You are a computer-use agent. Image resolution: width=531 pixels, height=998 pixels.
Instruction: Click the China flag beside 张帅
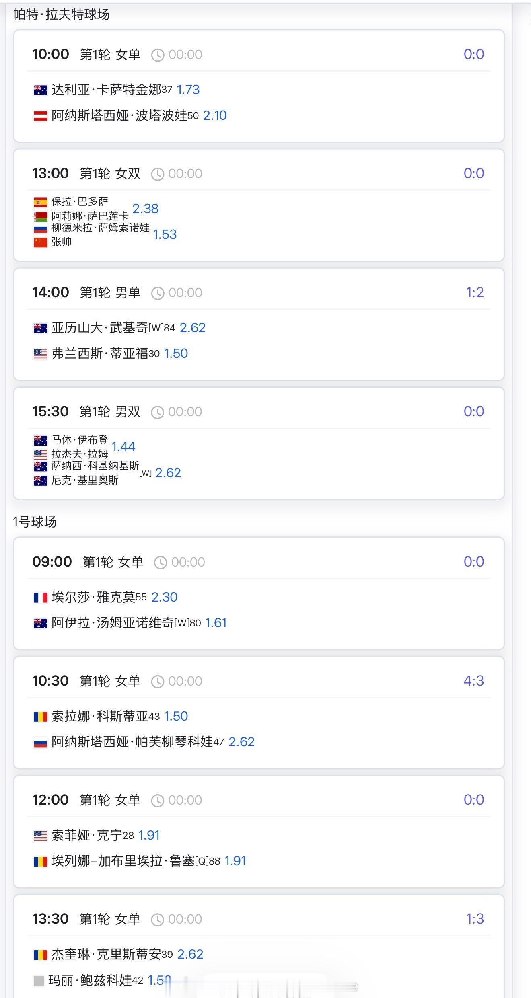coord(40,242)
